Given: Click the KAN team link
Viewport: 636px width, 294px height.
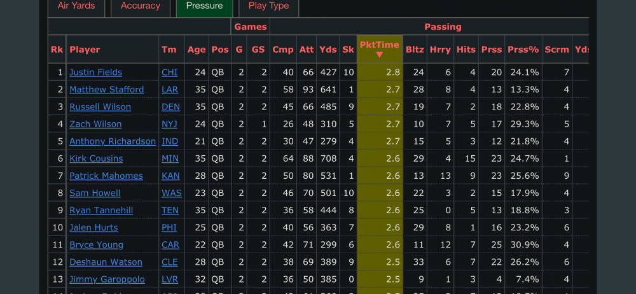Looking at the screenshot, I should tap(170, 176).
